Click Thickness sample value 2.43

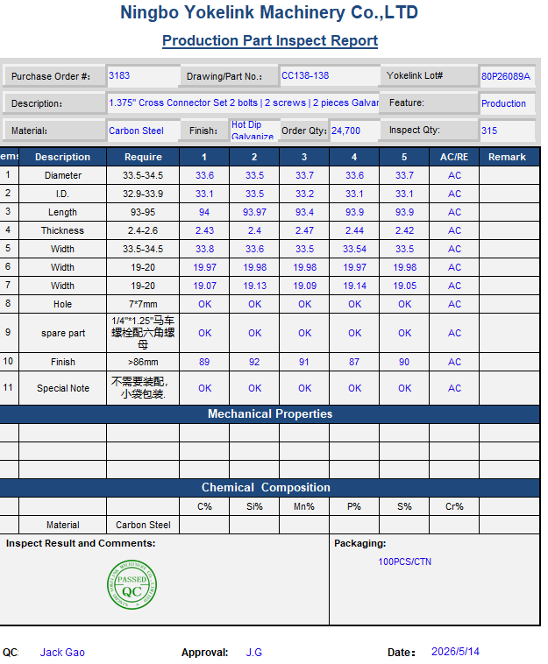pyautogui.click(x=204, y=230)
